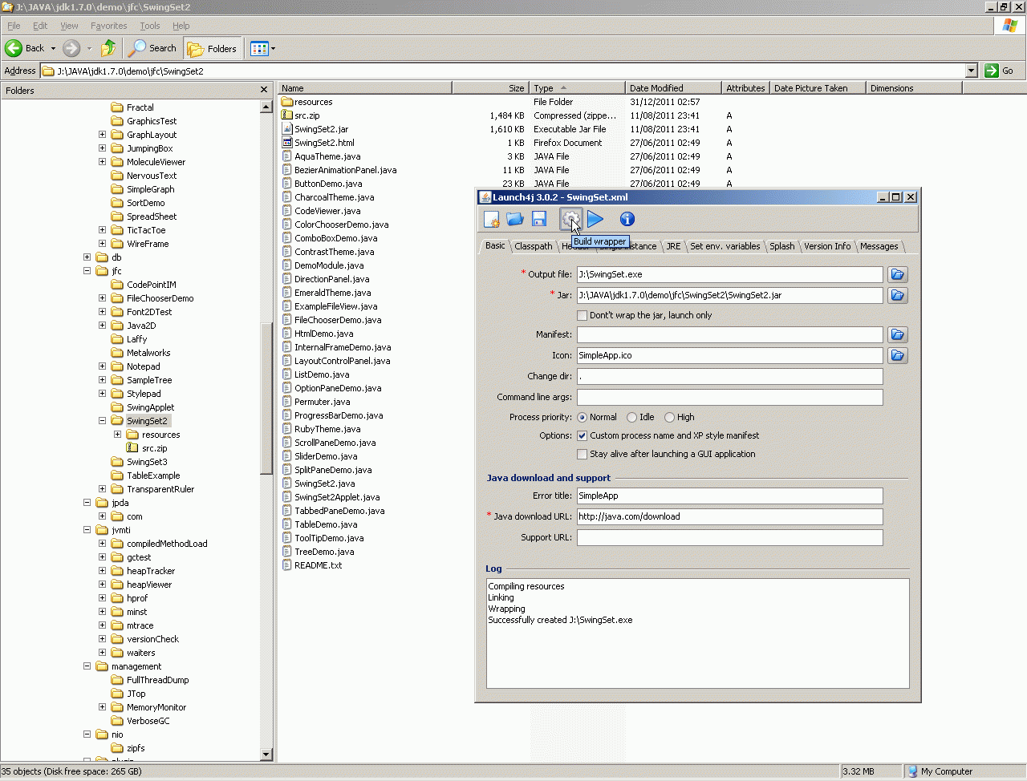
Task: Click the README.txt file icon
Action: click(x=287, y=565)
